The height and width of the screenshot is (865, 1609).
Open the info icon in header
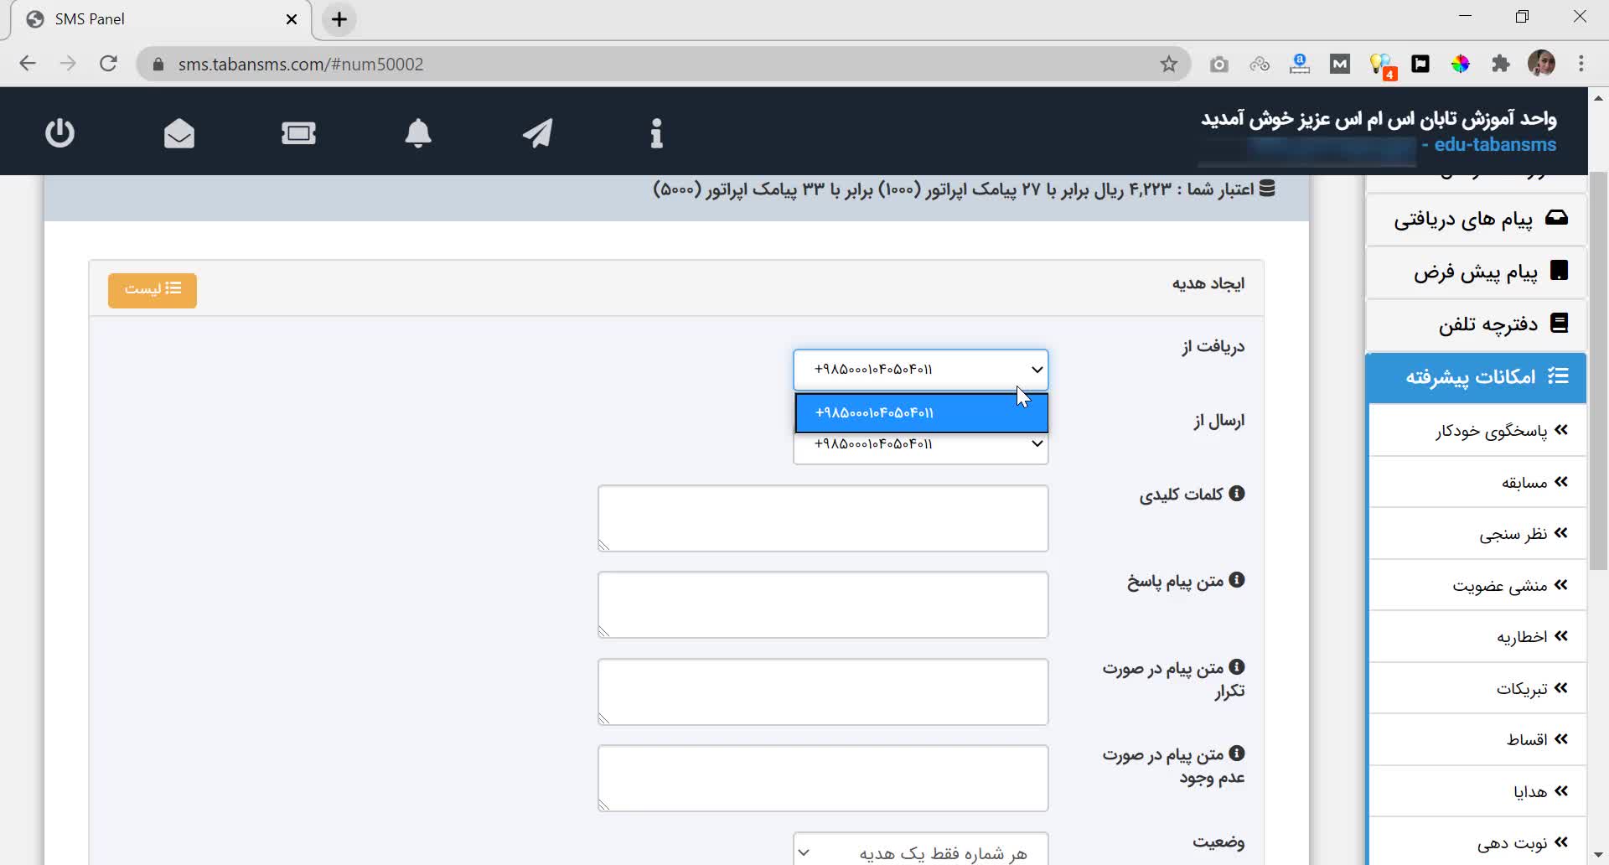pyautogui.click(x=656, y=133)
